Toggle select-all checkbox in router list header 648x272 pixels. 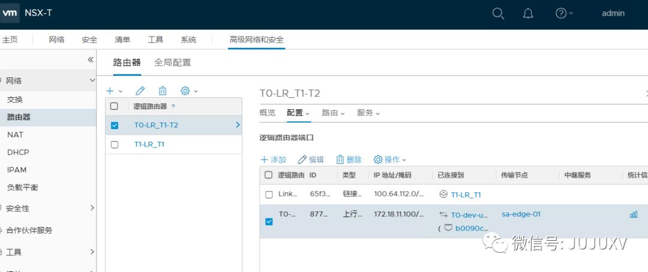point(114,106)
